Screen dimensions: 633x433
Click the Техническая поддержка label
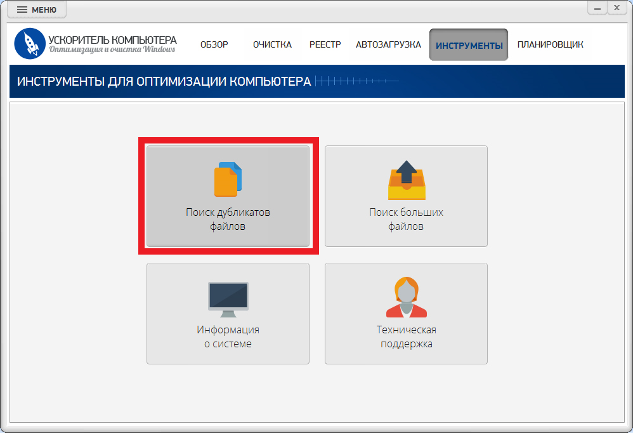coord(407,337)
